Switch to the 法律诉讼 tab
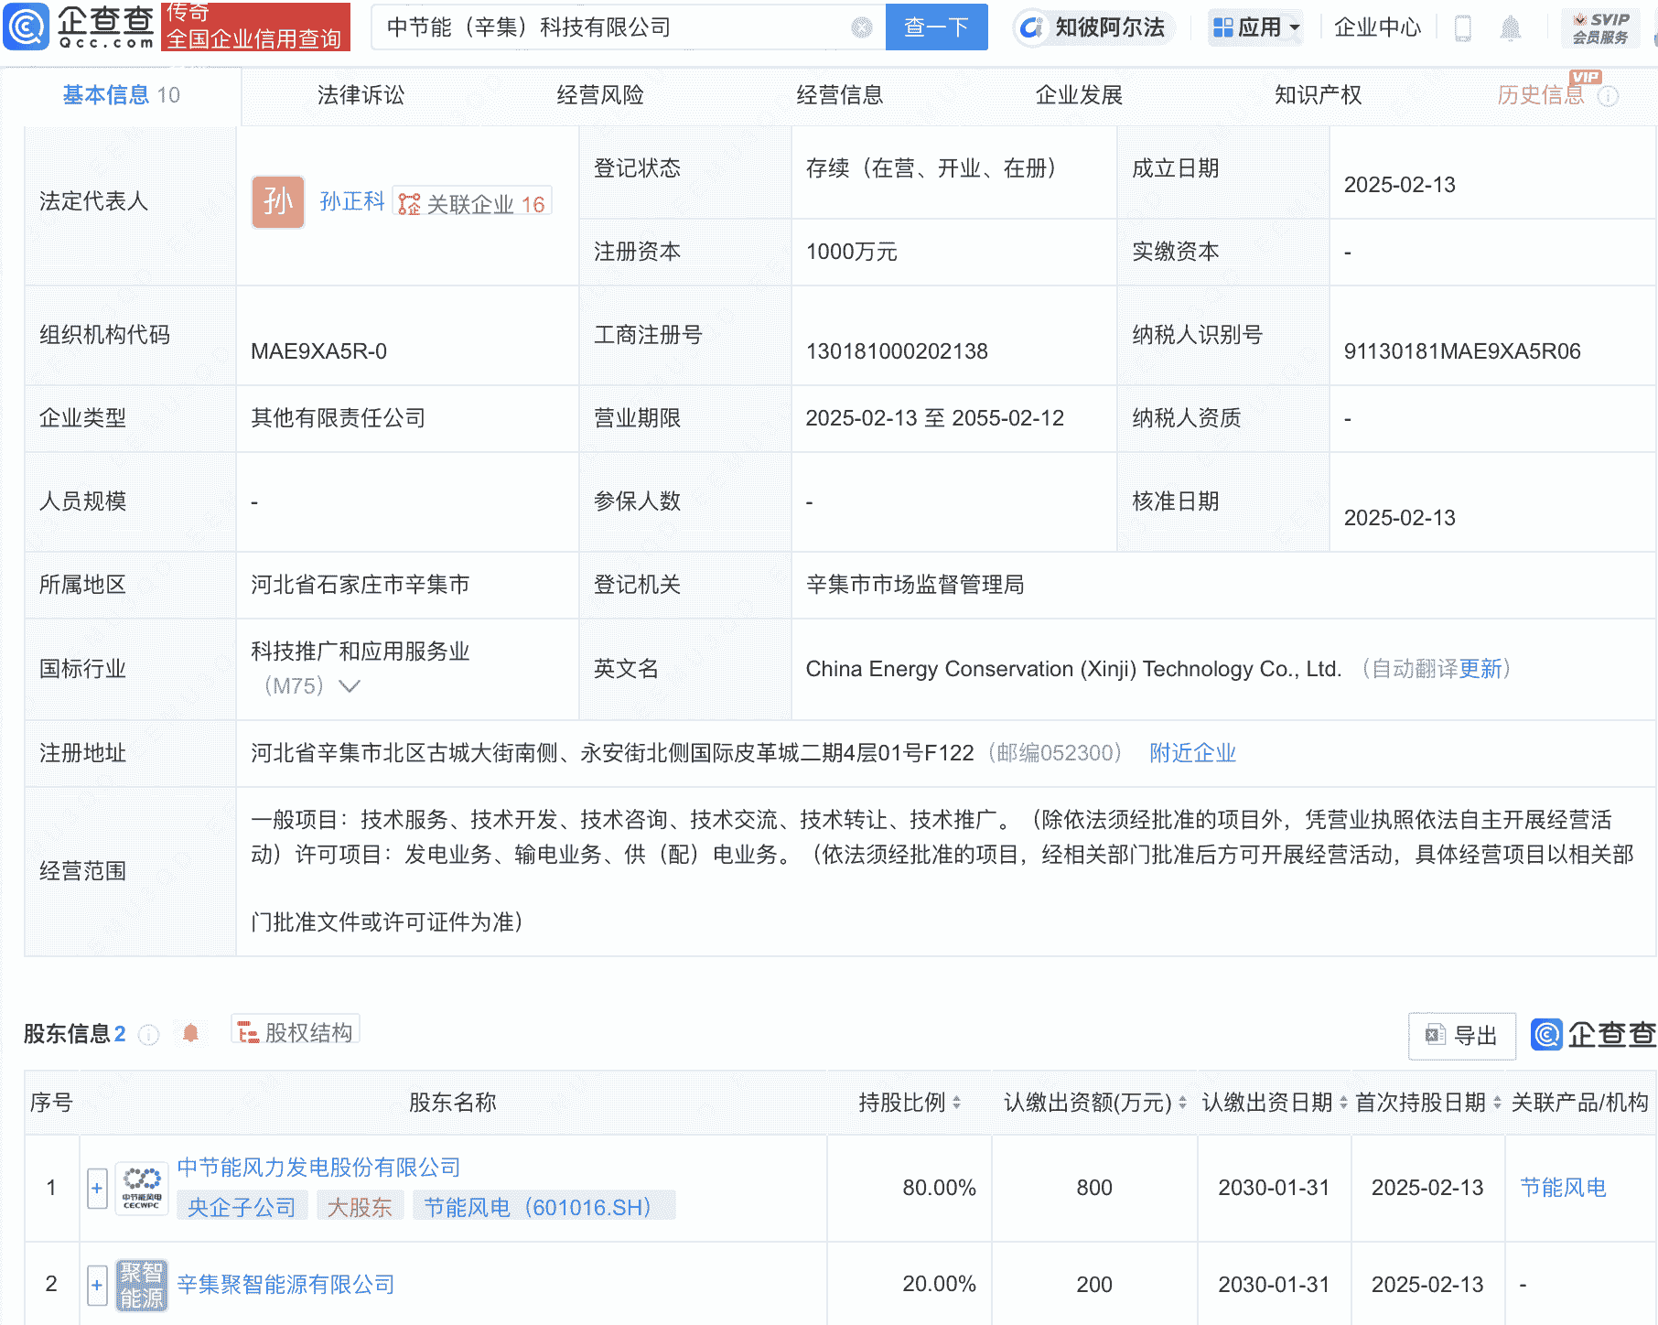The image size is (1658, 1325). tap(360, 94)
